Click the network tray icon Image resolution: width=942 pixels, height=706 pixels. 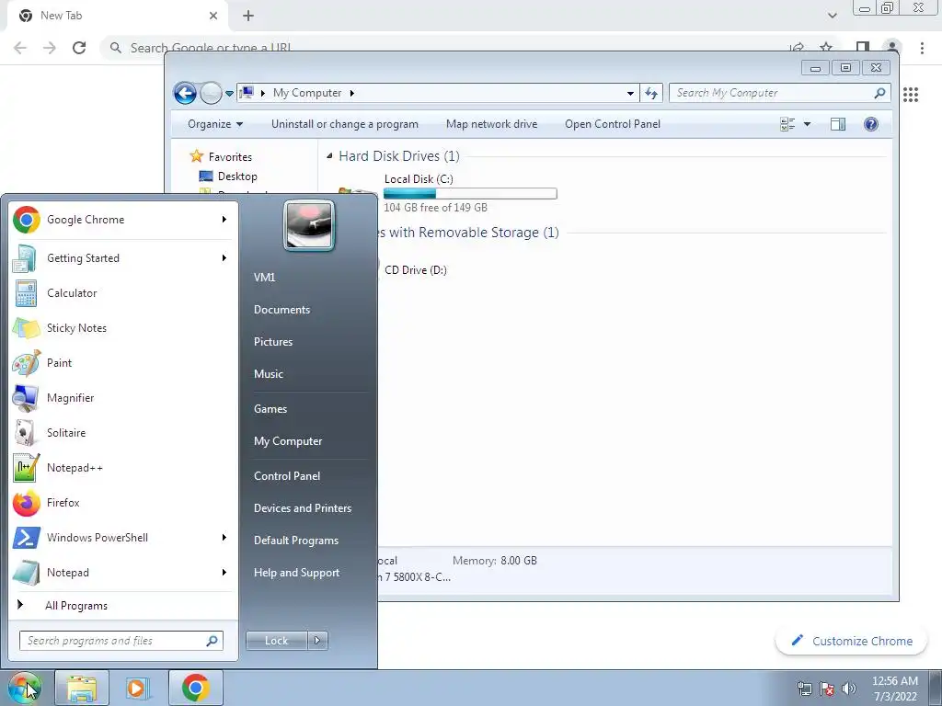point(804,689)
